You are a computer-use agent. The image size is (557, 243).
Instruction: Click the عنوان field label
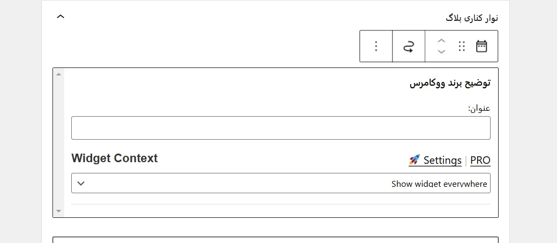point(479,109)
